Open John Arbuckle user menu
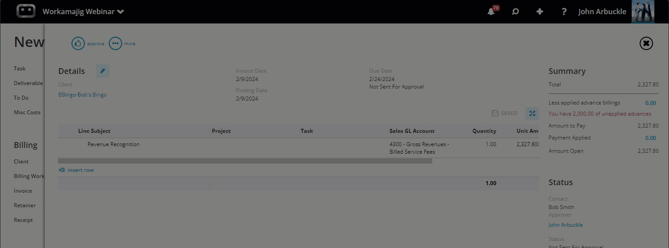The height and width of the screenshot is (248, 669). pos(602,12)
